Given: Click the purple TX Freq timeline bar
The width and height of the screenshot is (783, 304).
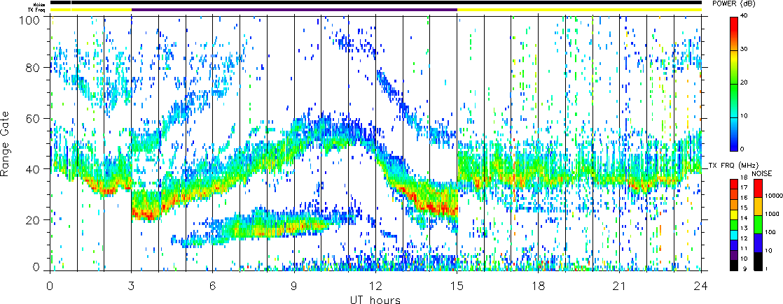Looking at the screenshot, I should [295, 10].
